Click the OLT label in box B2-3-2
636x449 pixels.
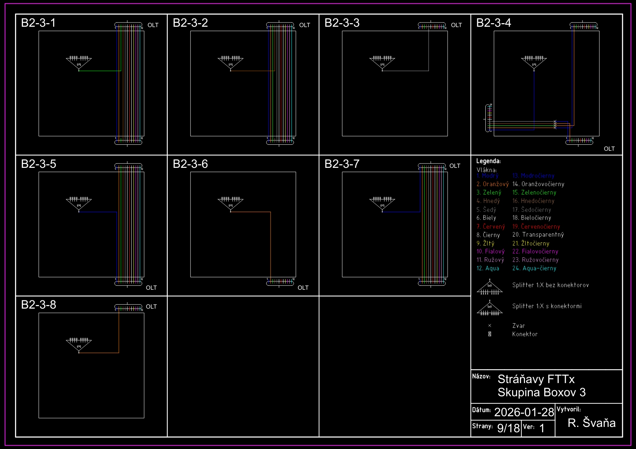(304, 25)
